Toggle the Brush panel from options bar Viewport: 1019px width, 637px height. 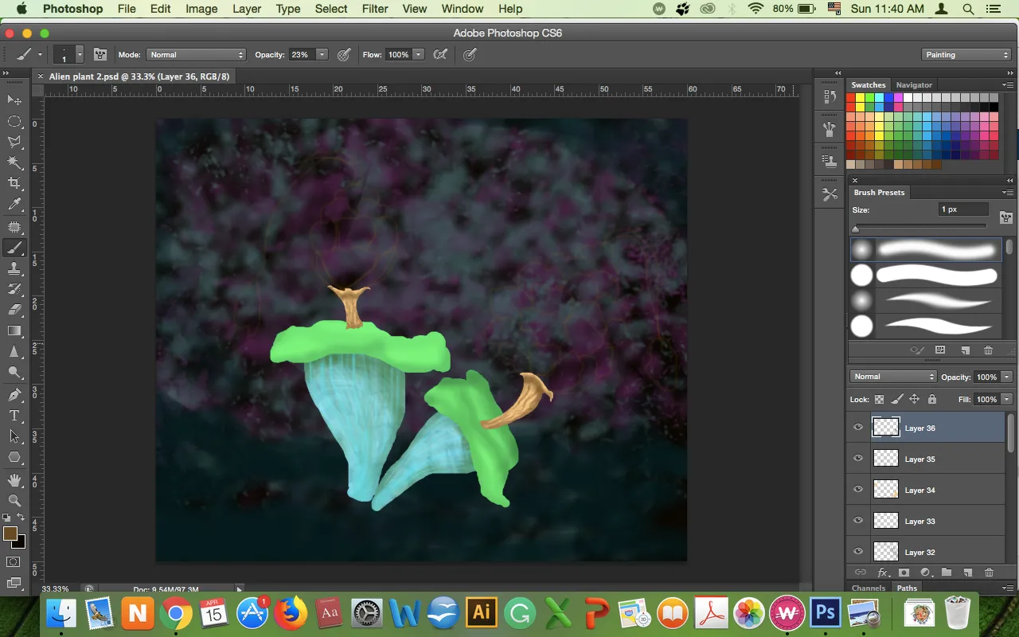coord(100,55)
